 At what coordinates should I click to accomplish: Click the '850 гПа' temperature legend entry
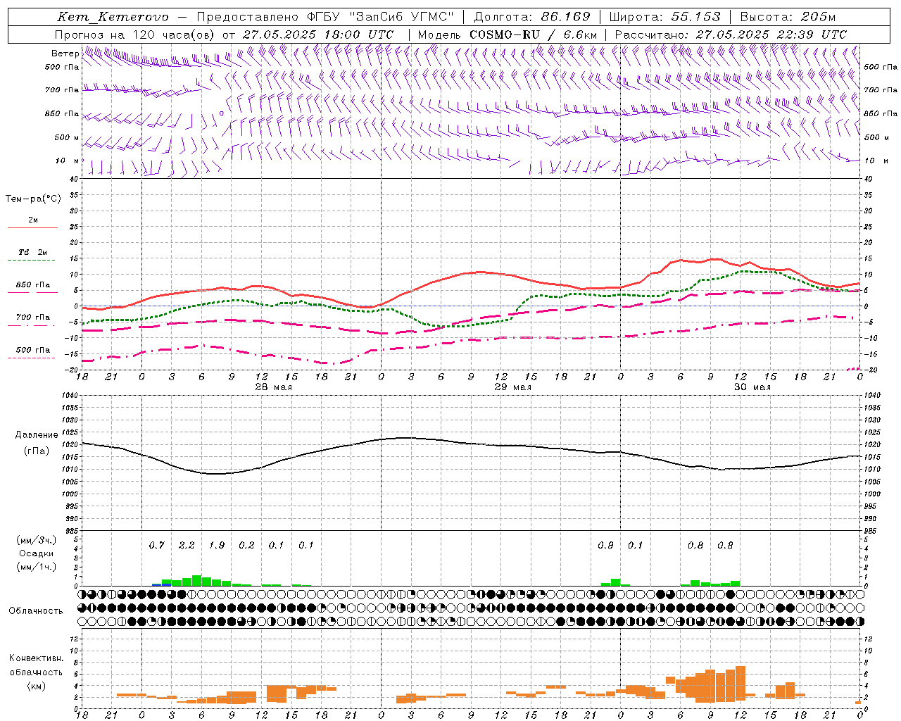point(32,285)
